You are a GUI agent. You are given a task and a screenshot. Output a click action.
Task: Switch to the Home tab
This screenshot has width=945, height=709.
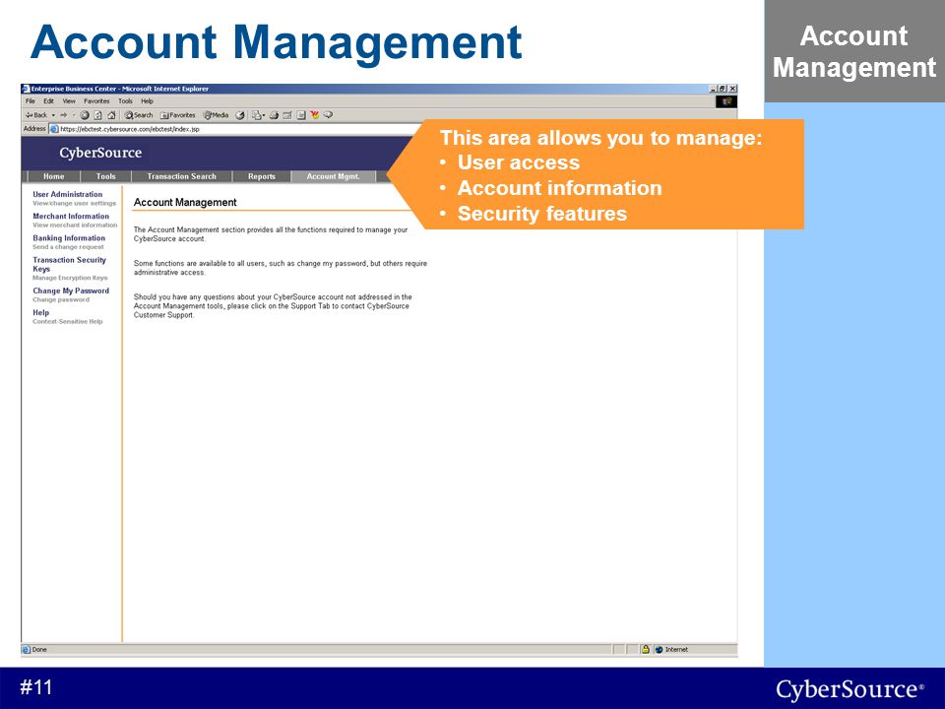click(53, 176)
